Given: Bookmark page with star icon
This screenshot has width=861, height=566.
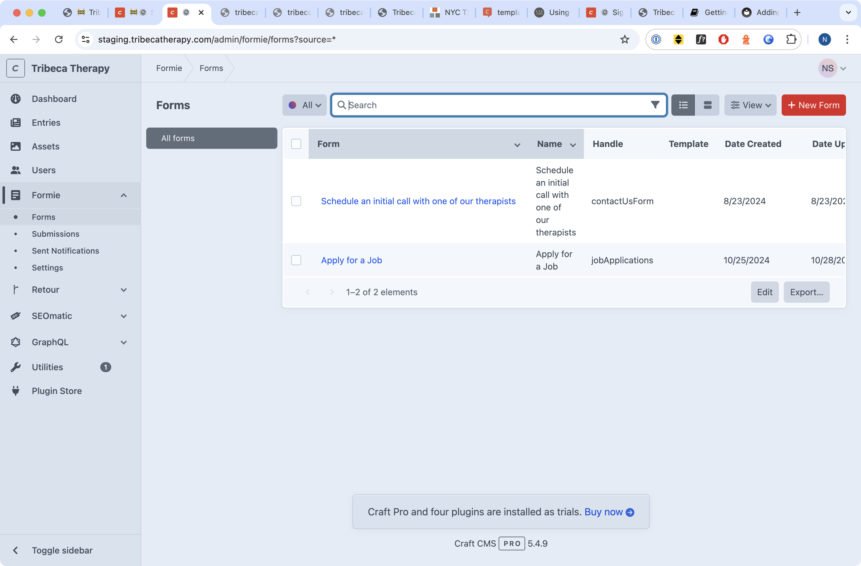Looking at the screenshot, I should point(625,39).
